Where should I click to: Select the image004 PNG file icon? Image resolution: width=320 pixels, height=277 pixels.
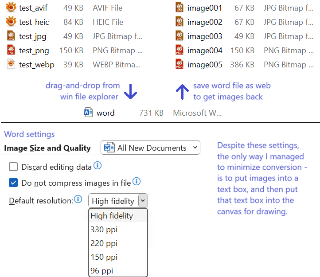pos(179,51)
